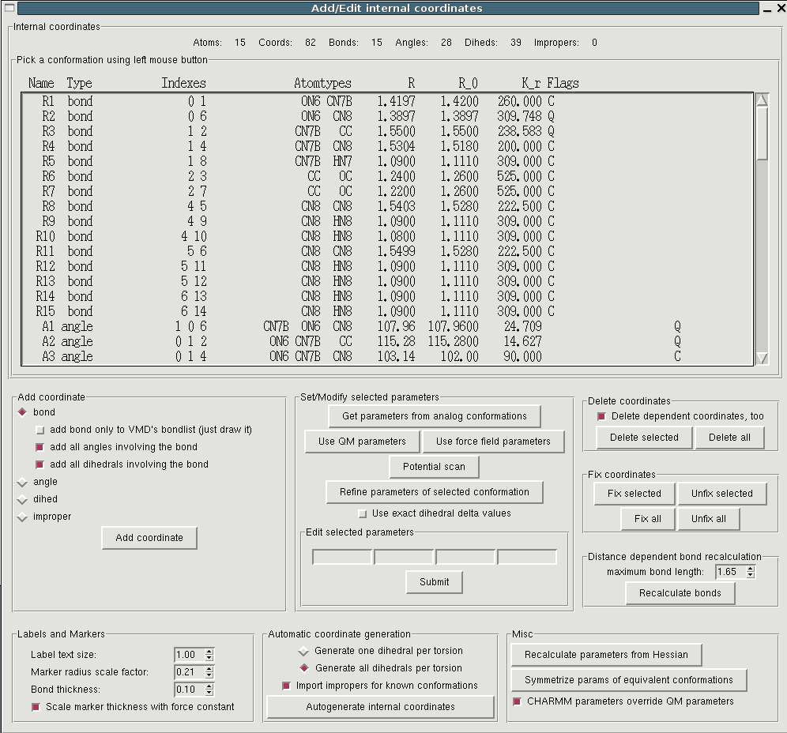The width and height of the screenshot is (787, 733).
Task: Disable Delete dependent coordinates, too
Action: (601, 416)
